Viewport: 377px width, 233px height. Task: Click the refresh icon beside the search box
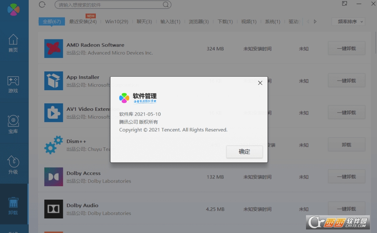42,5
